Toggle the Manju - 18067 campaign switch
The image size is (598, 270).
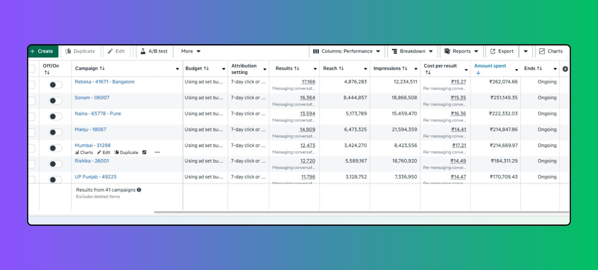click(55, 132)
